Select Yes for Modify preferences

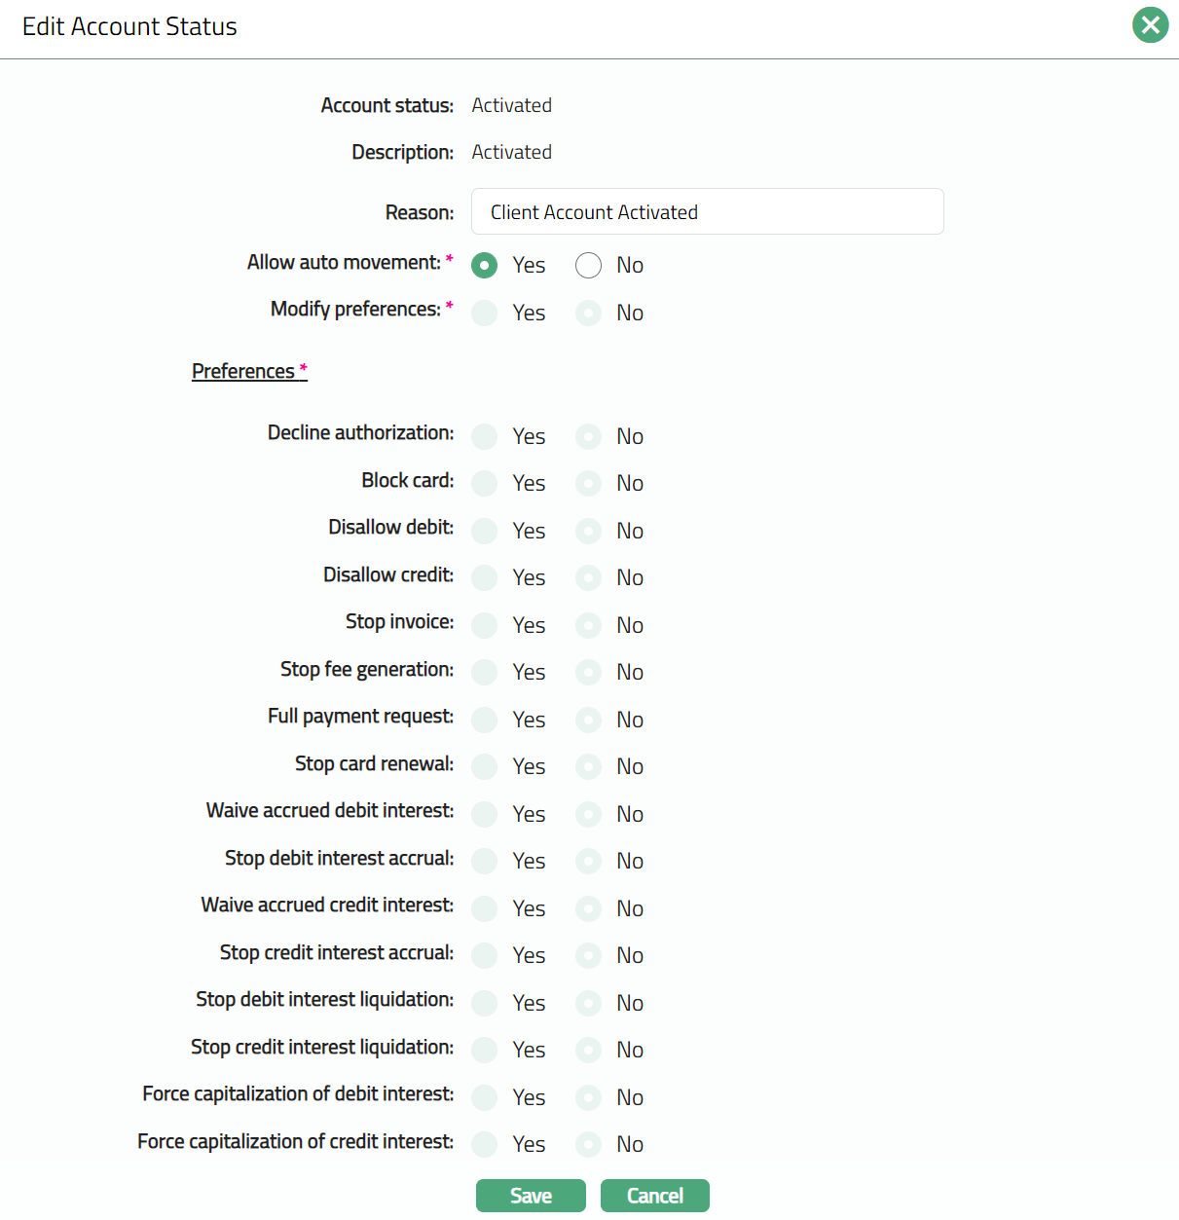485,314
